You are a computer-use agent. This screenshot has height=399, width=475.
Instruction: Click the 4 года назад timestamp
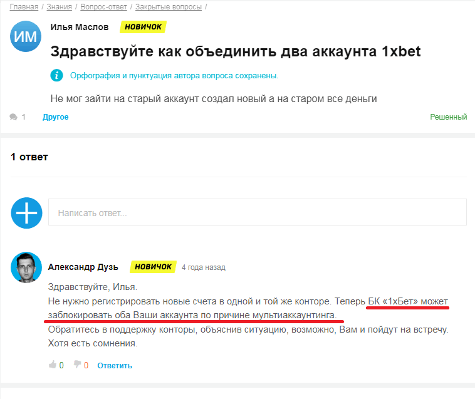click(x=203, y=267)
